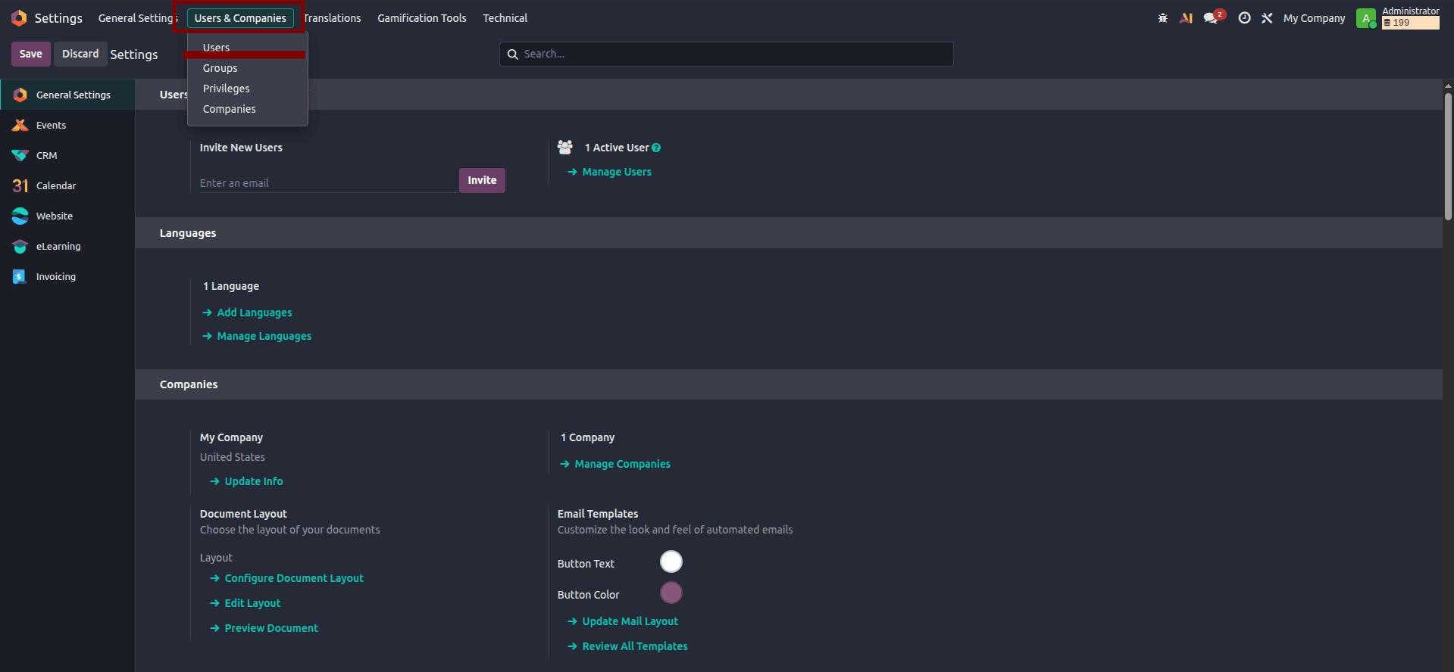Screen dimensions: 1454x672
Task: Open the Users & Companies menu
Action: [240, 18]
